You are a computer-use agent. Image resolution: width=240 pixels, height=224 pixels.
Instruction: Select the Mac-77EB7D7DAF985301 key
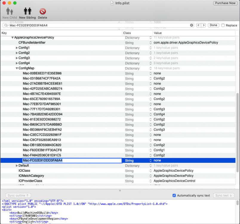point(42,104)
